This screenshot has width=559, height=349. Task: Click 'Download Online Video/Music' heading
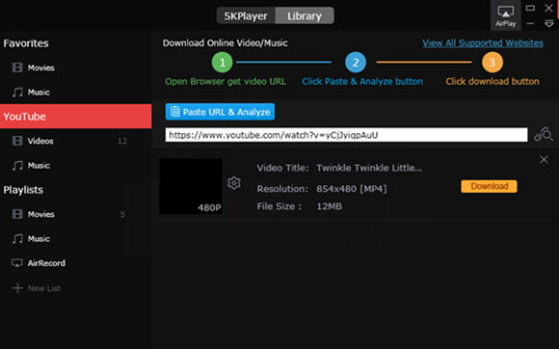tap(225, 43)
